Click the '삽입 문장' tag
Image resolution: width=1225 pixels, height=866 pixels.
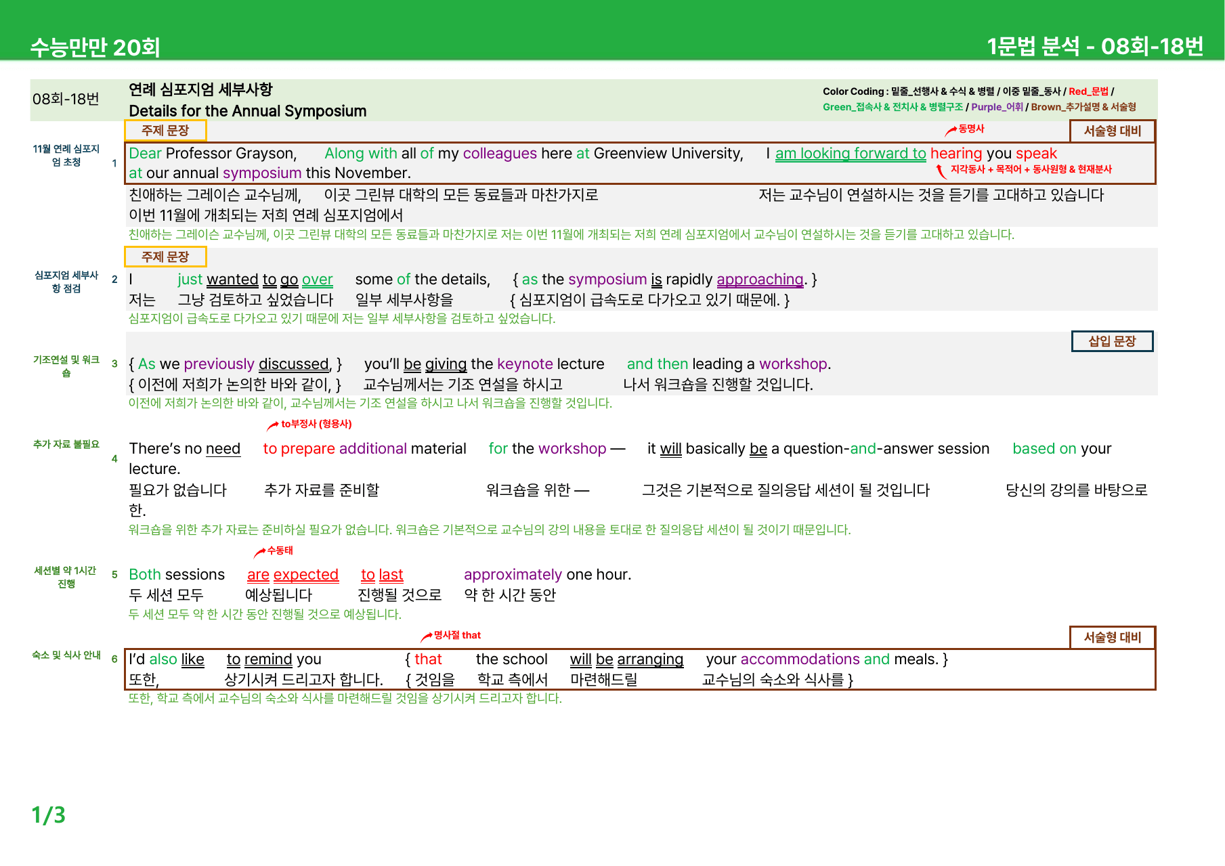tap(1112, 341)
